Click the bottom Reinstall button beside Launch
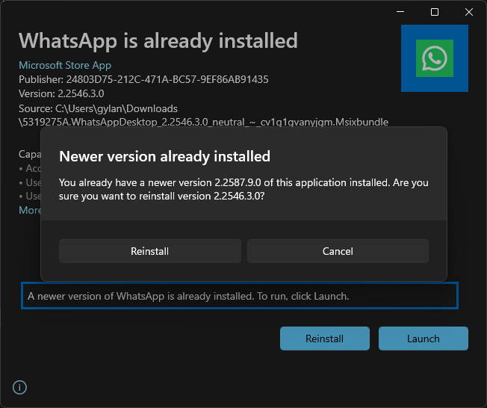 (x=324, y=339)
